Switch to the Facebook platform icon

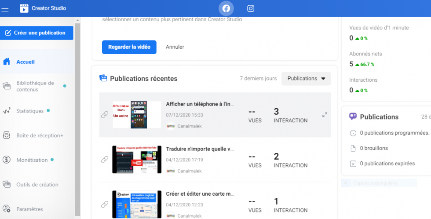click(x=226, y=8)
